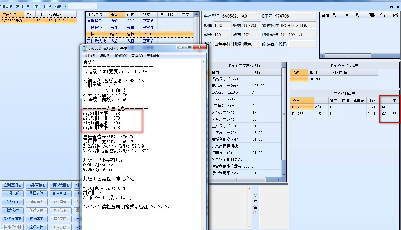Sort by the 生产型号 column header
Viewport: 401px width, 230px height.
12,14
